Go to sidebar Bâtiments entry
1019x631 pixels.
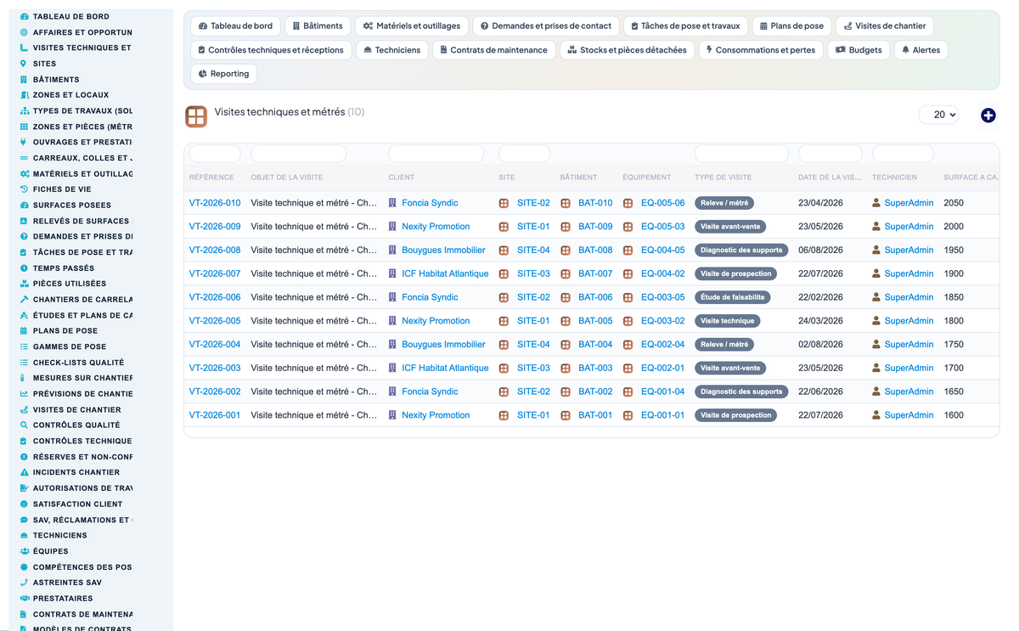[56, 79]
